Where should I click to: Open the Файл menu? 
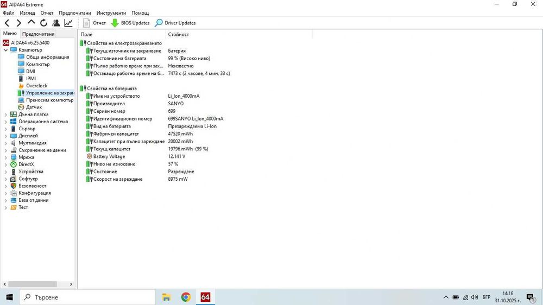(9, 13)
